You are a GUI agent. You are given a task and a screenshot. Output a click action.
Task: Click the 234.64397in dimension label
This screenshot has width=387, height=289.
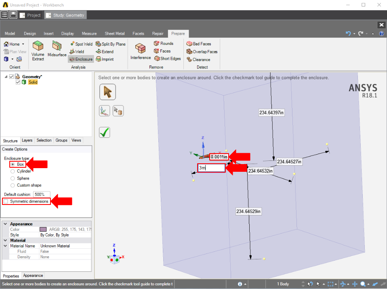tap(271, 113)
